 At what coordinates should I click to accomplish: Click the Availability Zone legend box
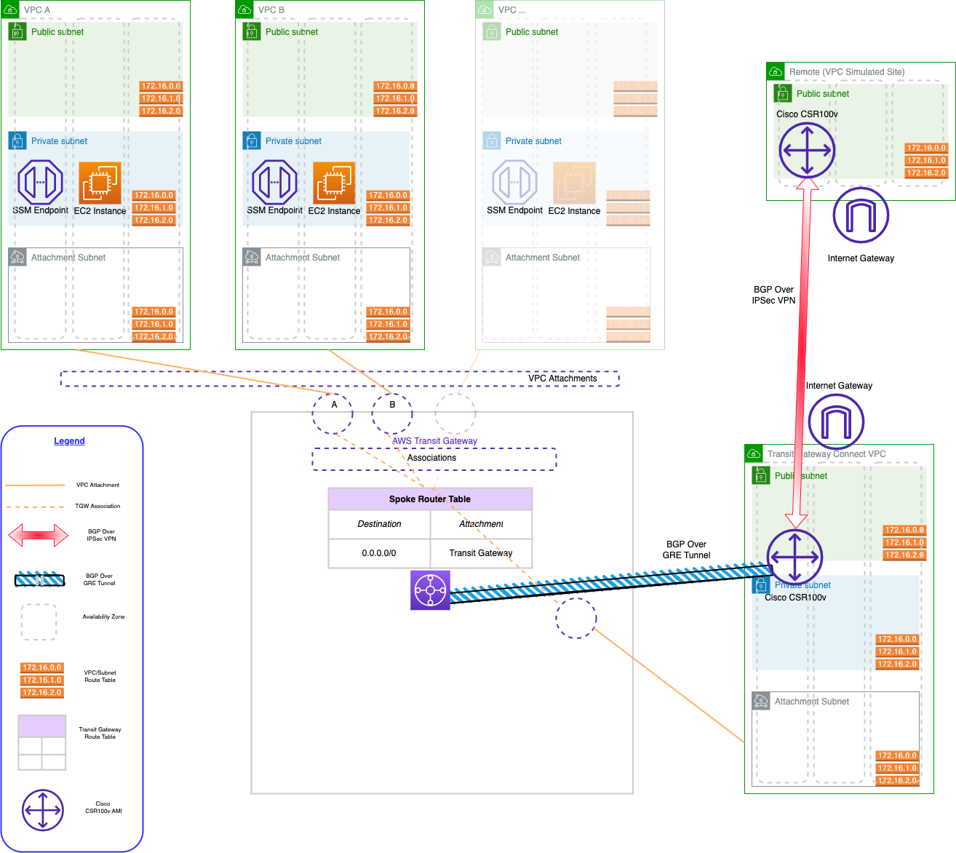pos(39,622)
